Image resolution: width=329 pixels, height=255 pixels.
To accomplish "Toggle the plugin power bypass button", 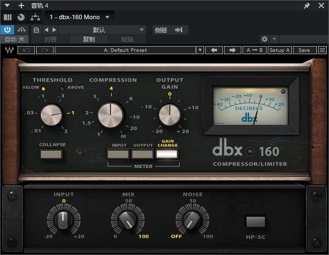I will [x=7, y=30].
